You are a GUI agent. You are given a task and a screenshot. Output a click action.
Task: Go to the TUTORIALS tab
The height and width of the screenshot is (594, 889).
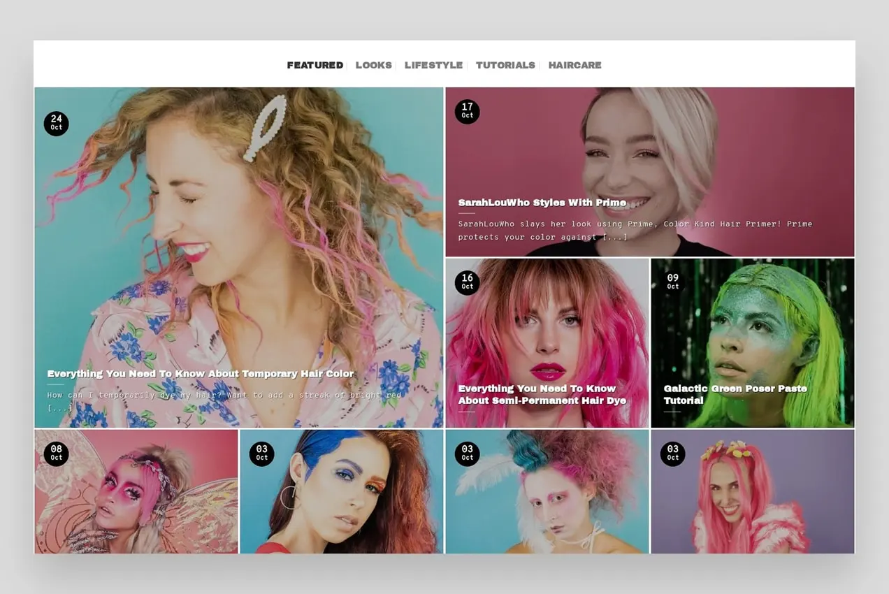pyautogui.click(x=505, y=65)
